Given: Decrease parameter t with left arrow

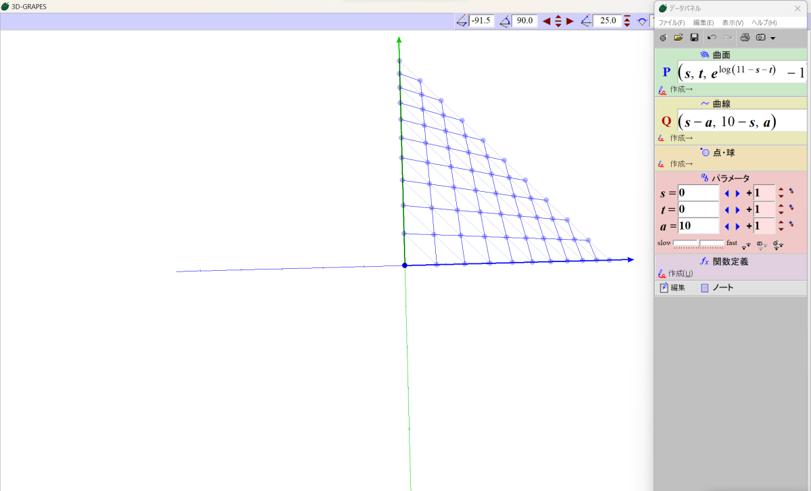Looking at the screenshot, I should click(727, 209).
